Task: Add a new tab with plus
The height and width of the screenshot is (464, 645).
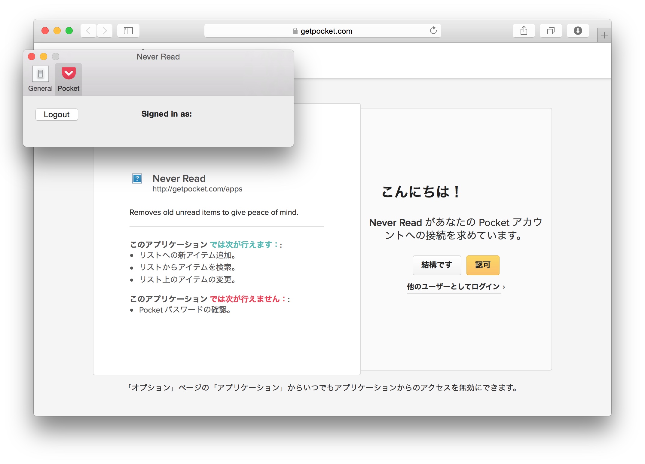Action: pyautogui.click(x=604, y=35)
